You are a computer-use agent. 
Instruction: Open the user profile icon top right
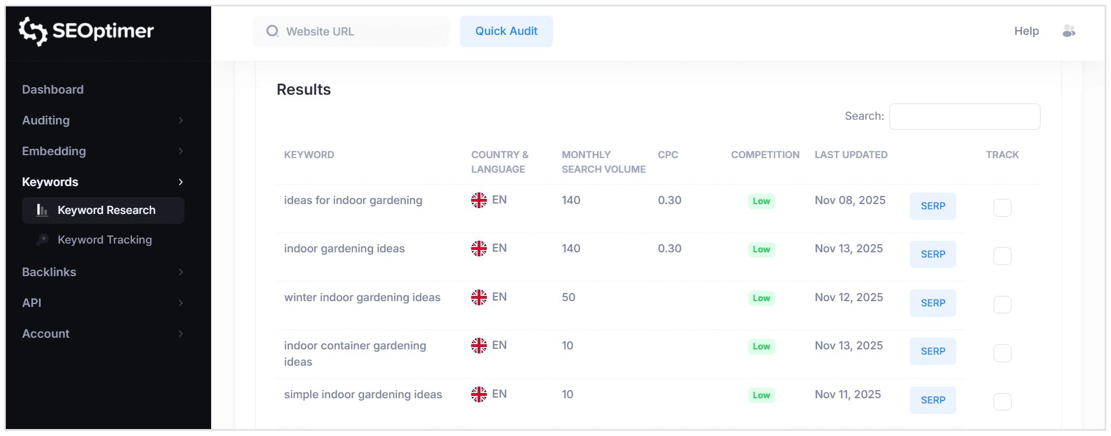pyautogui.click(x=1069, y=31)
